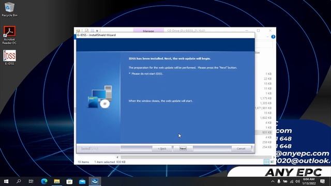The height and width of the screenshot is (186, 331).
Task: Select the E-IDSS desktop shortcut
Action: pyautogui.click(x=9, y=57)
